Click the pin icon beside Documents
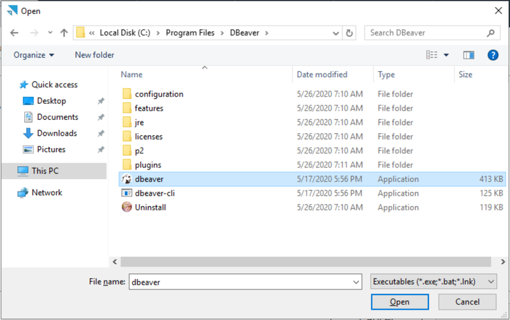510x320 pixels. (x=101, y=117)
